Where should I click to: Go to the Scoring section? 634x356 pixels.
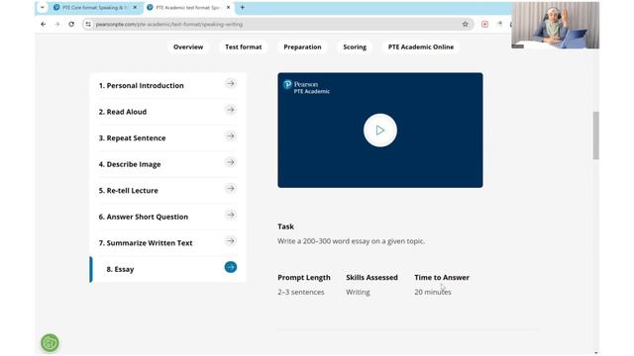(x=355, y=46)
